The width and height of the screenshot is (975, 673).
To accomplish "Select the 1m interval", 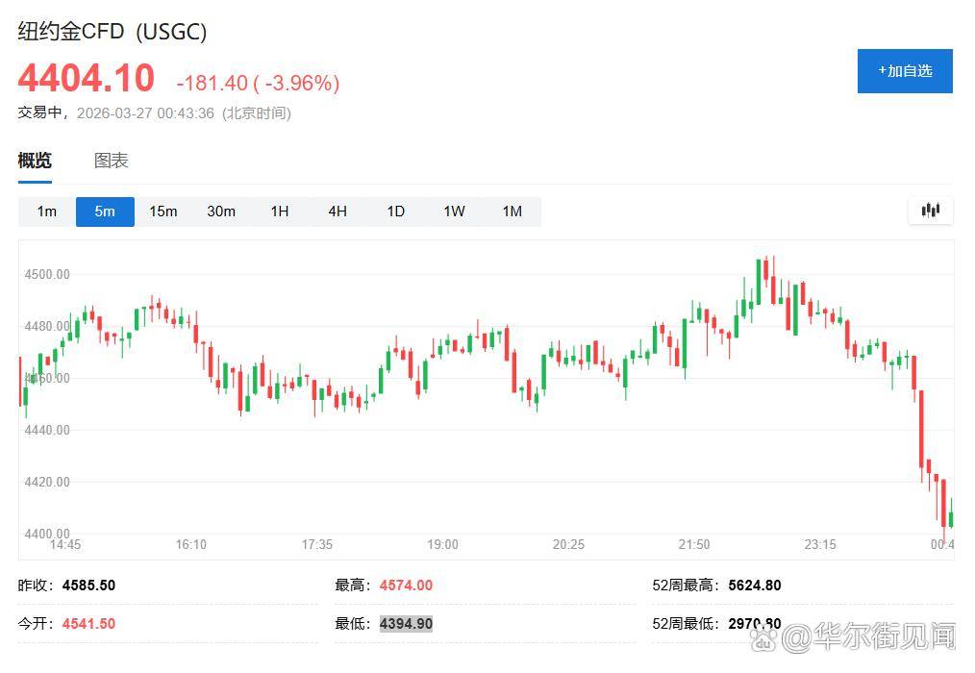I will pos(47,212).
